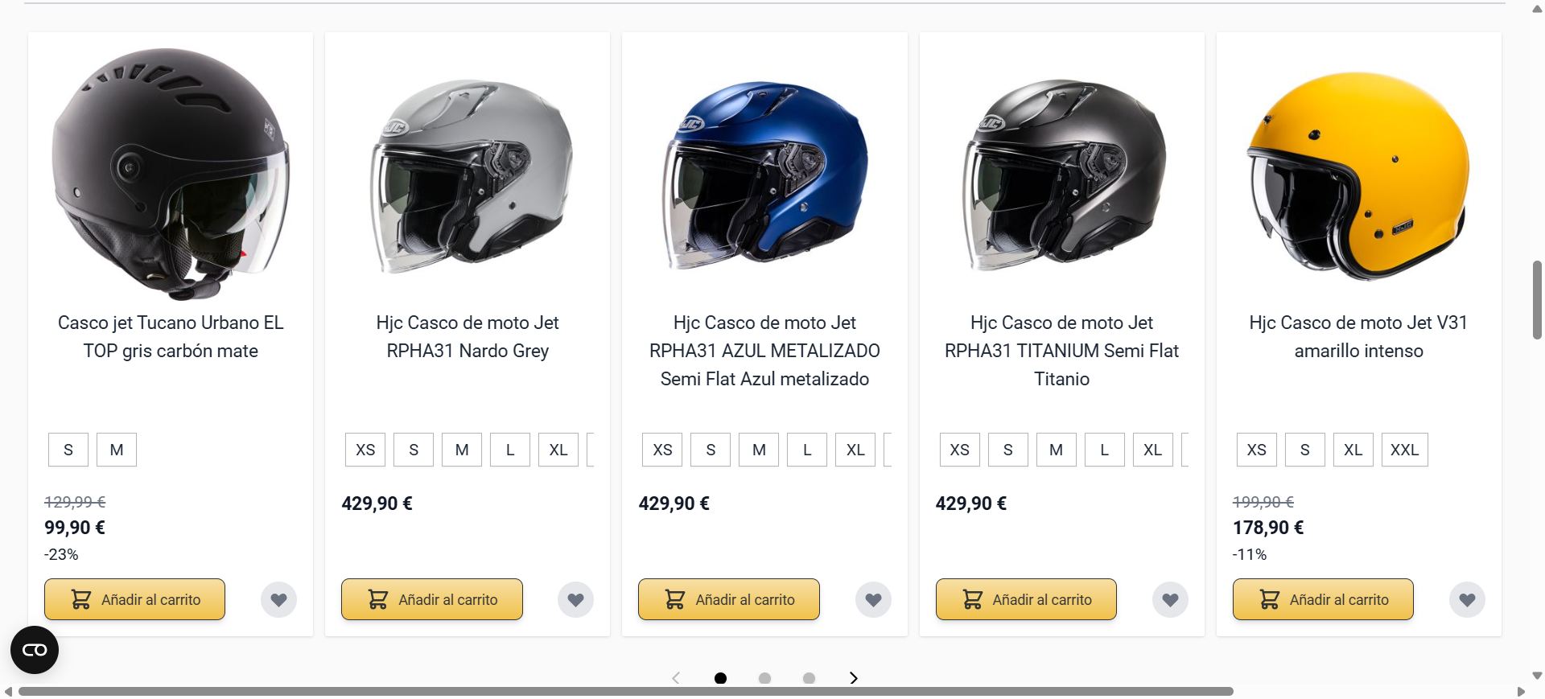Click the wishlist heart on RPHA31 Titanium
1545x699 pixels.
click(1170, 599)
